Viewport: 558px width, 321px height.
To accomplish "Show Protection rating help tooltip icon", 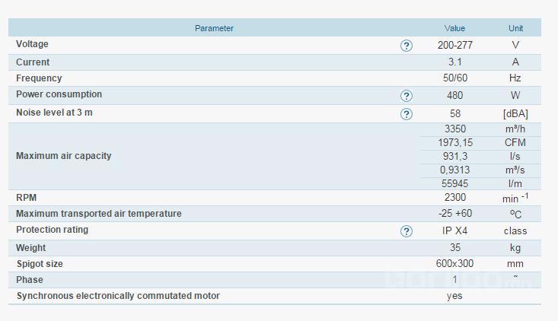I will (x=407, y=231).
